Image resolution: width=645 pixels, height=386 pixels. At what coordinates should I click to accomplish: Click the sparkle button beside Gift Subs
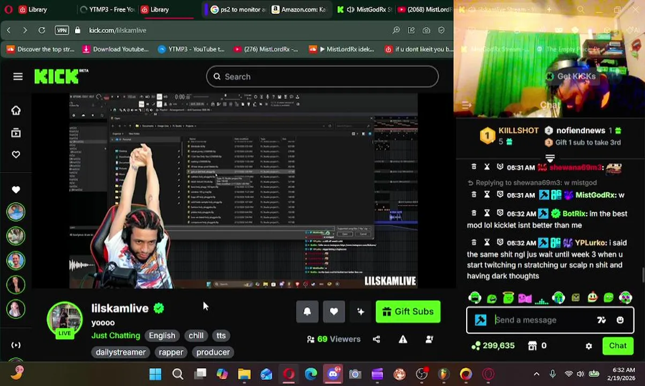coord(361,311)
